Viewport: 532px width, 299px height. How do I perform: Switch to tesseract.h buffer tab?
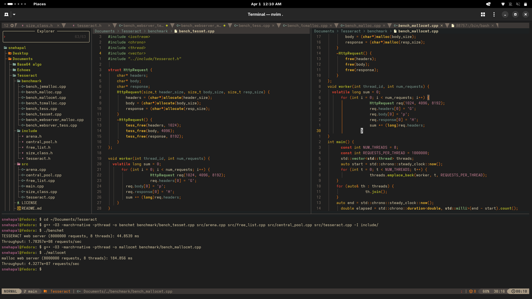pos(89,26)
